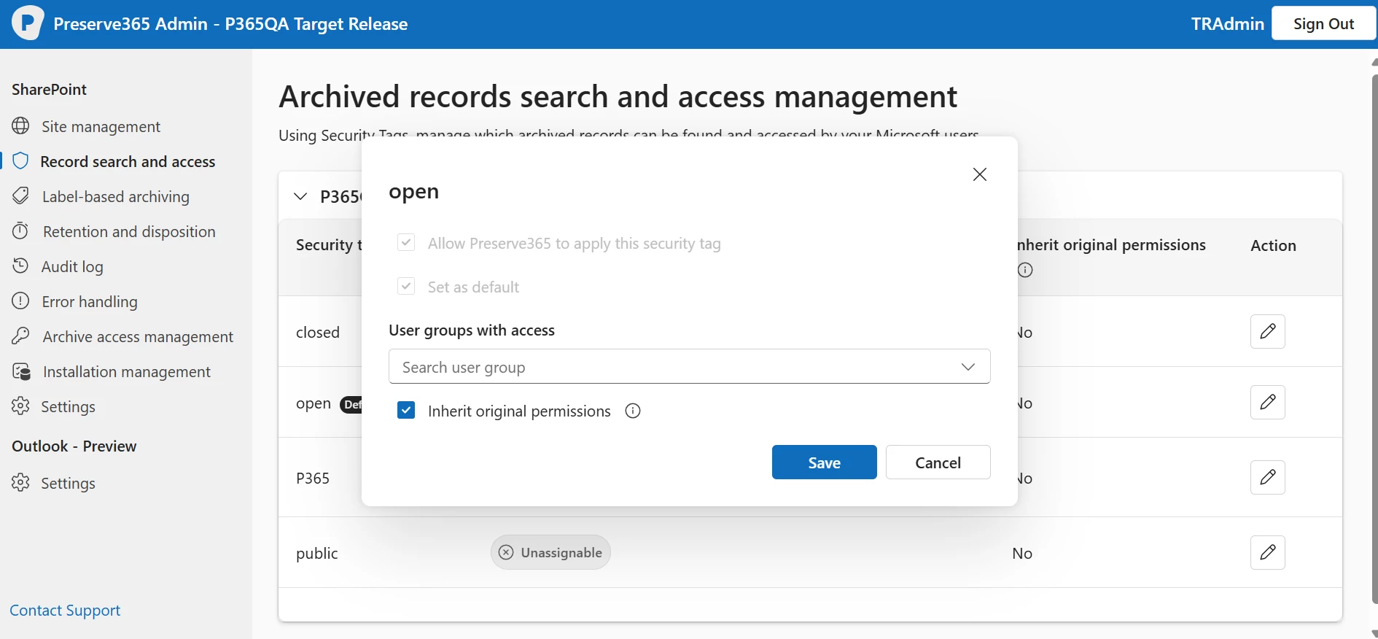Click the Unassignable badge on public row
This screenshot has width=1378, height=639.
point(550,552)
